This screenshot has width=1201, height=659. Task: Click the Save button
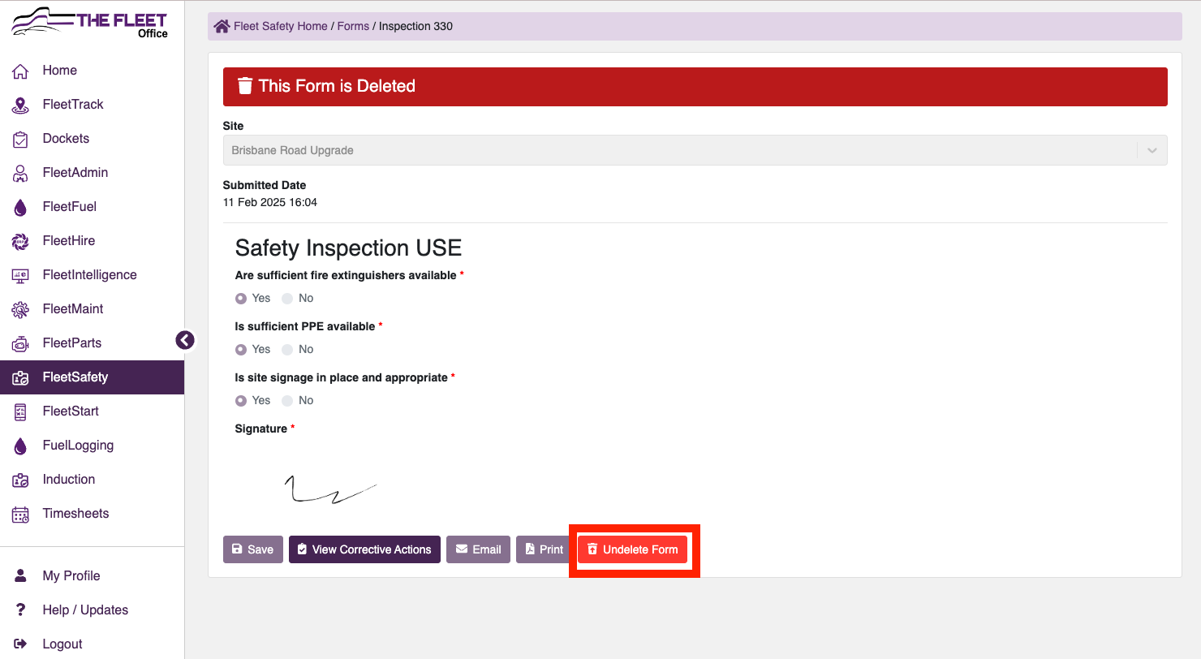pyautogui.click(x=253, y=549)
